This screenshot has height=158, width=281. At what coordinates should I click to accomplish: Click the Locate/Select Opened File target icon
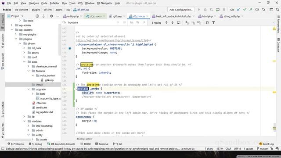(x=37, y=16)
